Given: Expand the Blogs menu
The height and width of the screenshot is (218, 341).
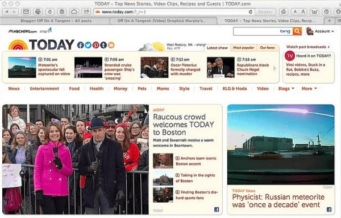Looking at the screenshot, I should point(286,89).
